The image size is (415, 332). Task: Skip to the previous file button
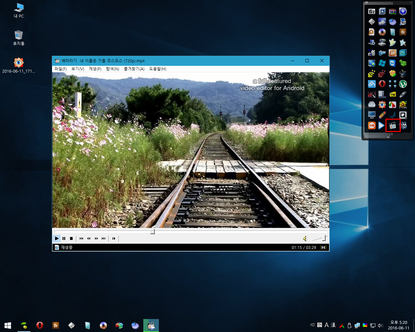[x=81, y=239]
